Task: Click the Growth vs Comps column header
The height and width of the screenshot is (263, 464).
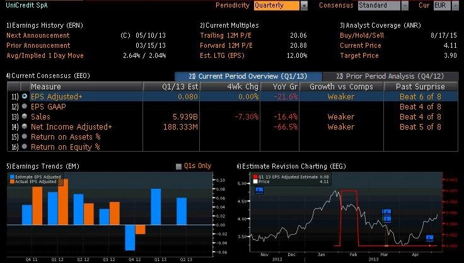Action: 341,86
